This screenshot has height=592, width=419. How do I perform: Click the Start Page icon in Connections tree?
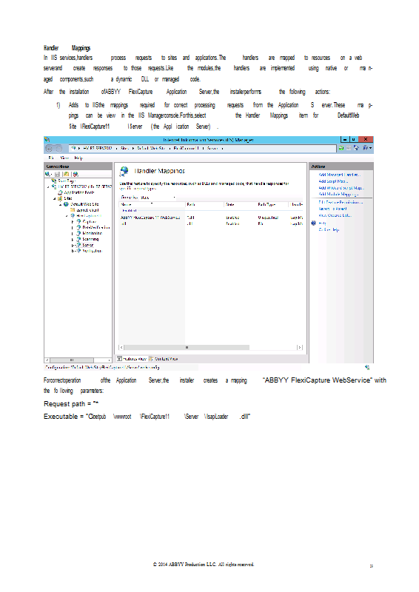pyautogui.click(x=54, y=181)
